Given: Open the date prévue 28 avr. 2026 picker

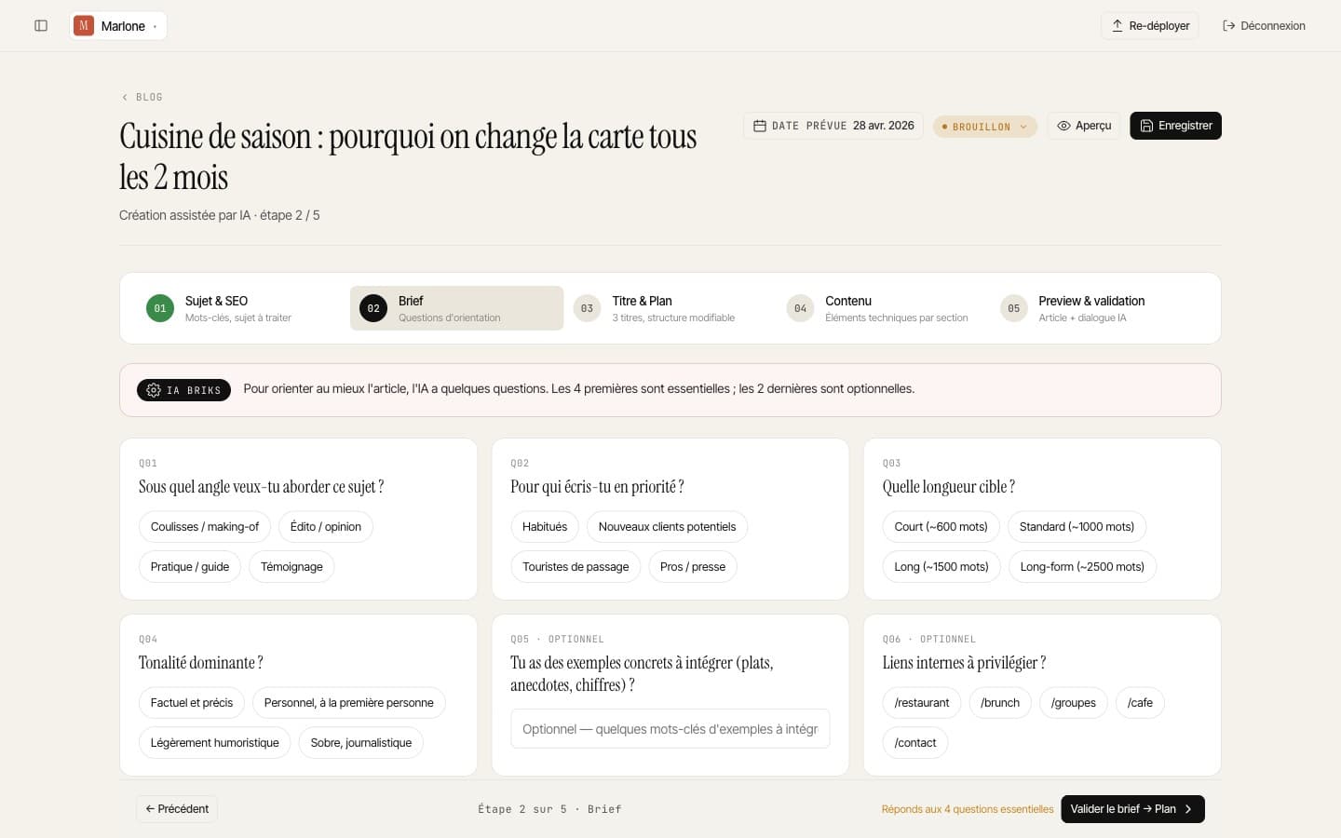Looking at the screenshot, I should coord(833,126).
